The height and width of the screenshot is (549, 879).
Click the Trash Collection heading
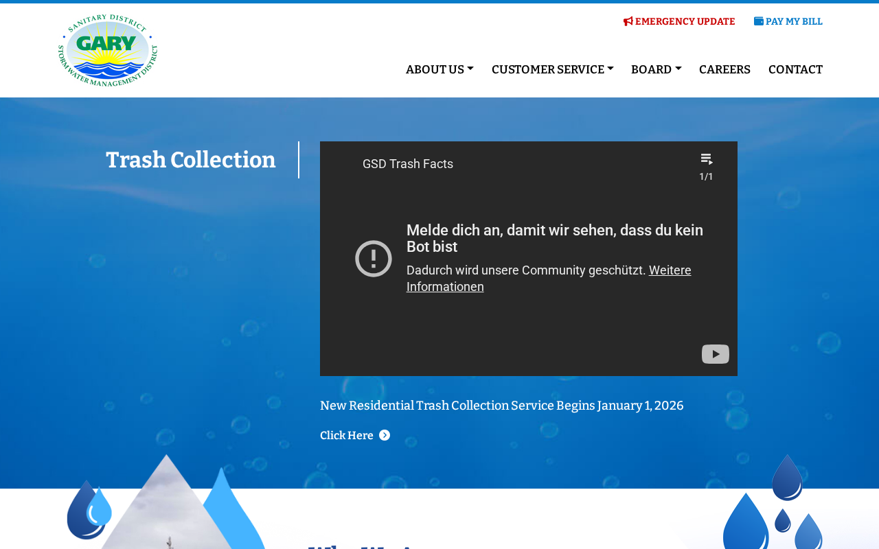(191, 160)
